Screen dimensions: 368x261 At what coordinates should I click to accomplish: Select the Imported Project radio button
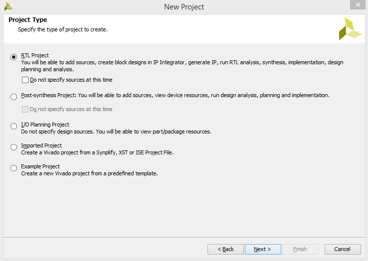[13, 147]
